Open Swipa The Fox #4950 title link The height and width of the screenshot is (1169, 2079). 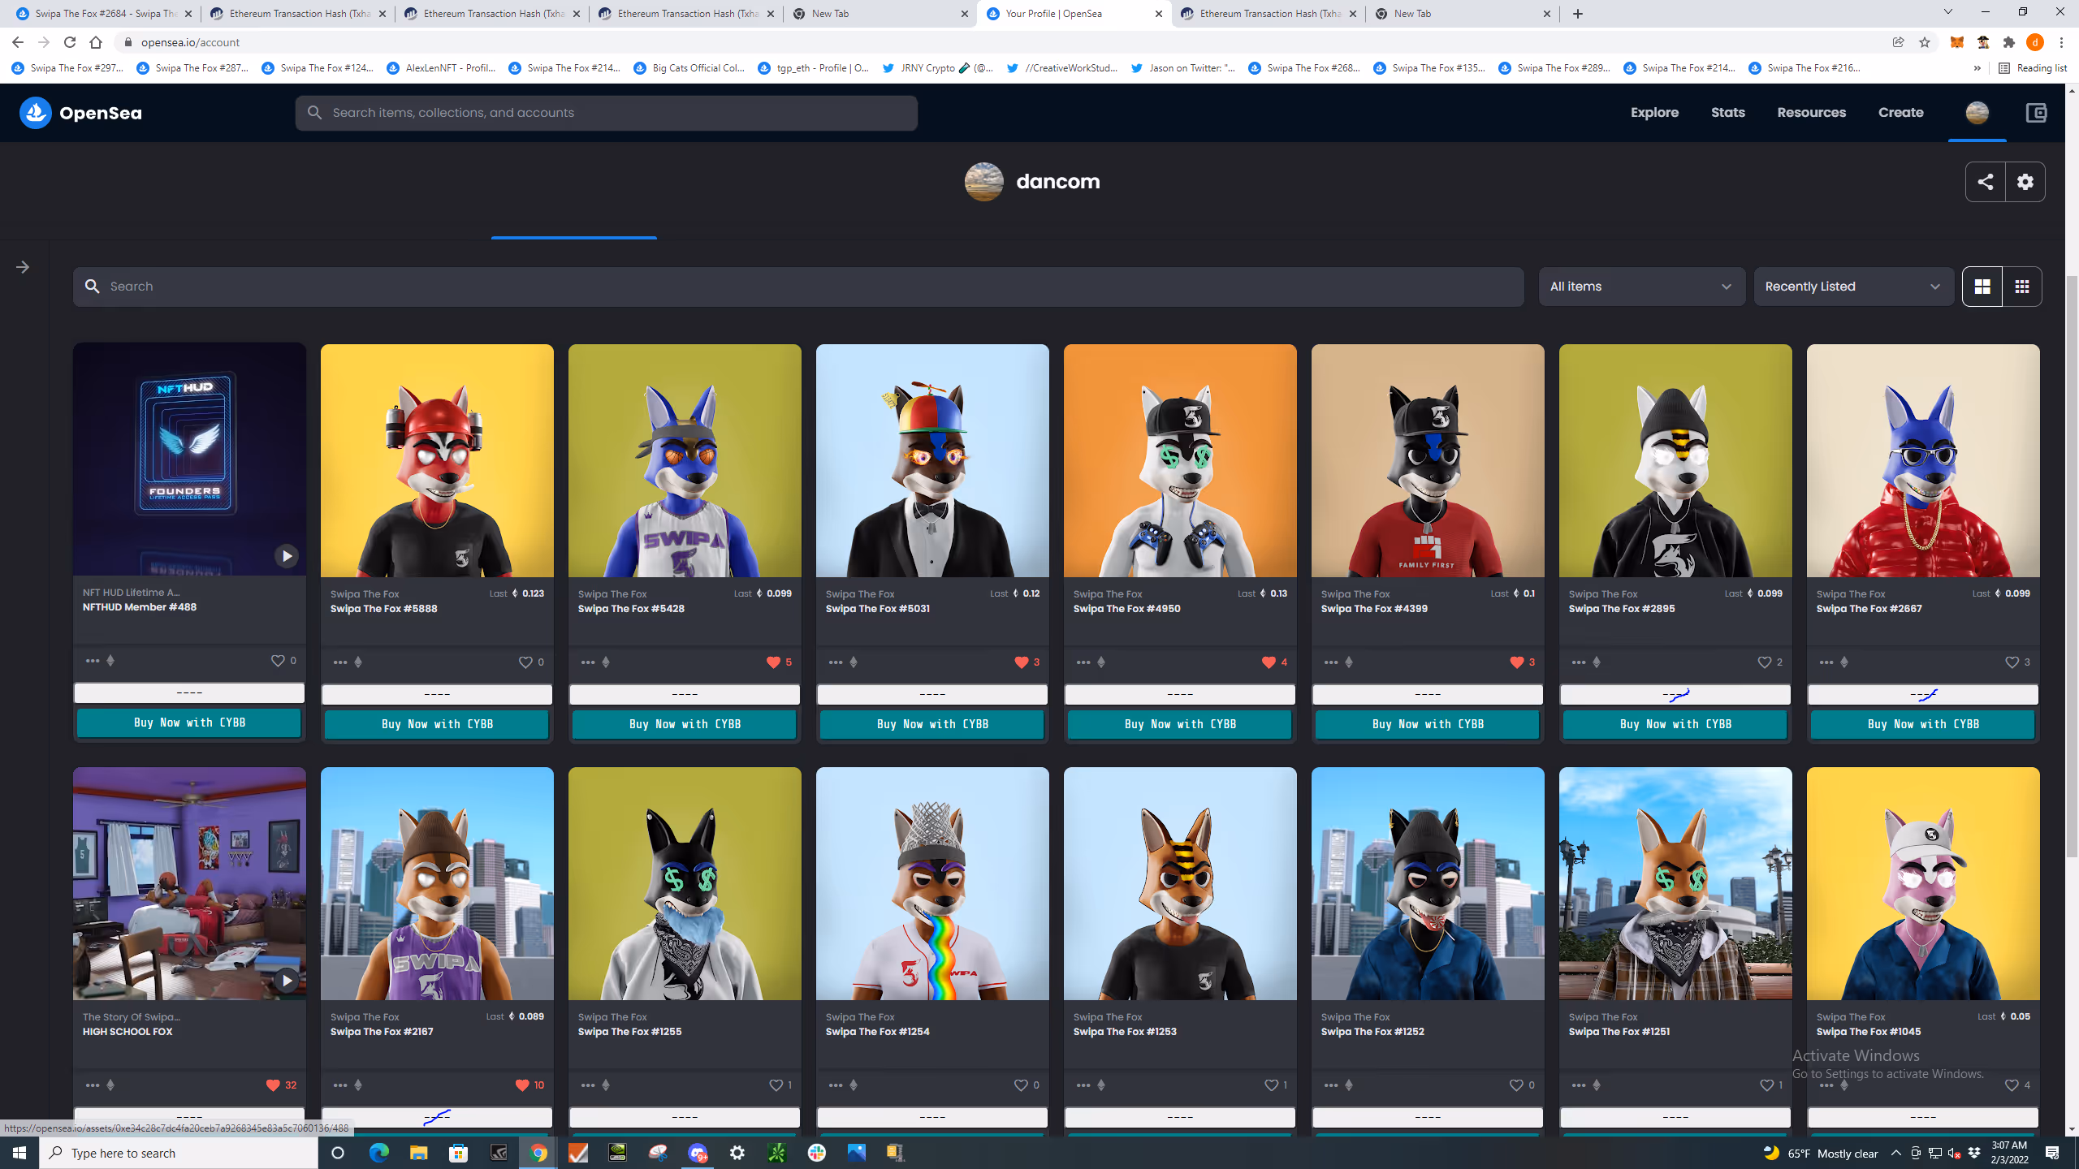1126,609
